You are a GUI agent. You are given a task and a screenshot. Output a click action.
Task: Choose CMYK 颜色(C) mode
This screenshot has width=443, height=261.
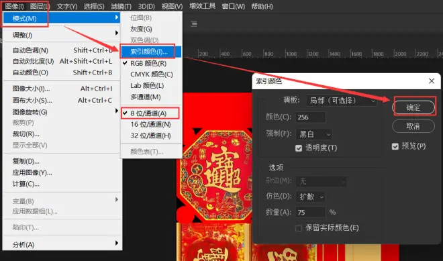click(151, 74)
